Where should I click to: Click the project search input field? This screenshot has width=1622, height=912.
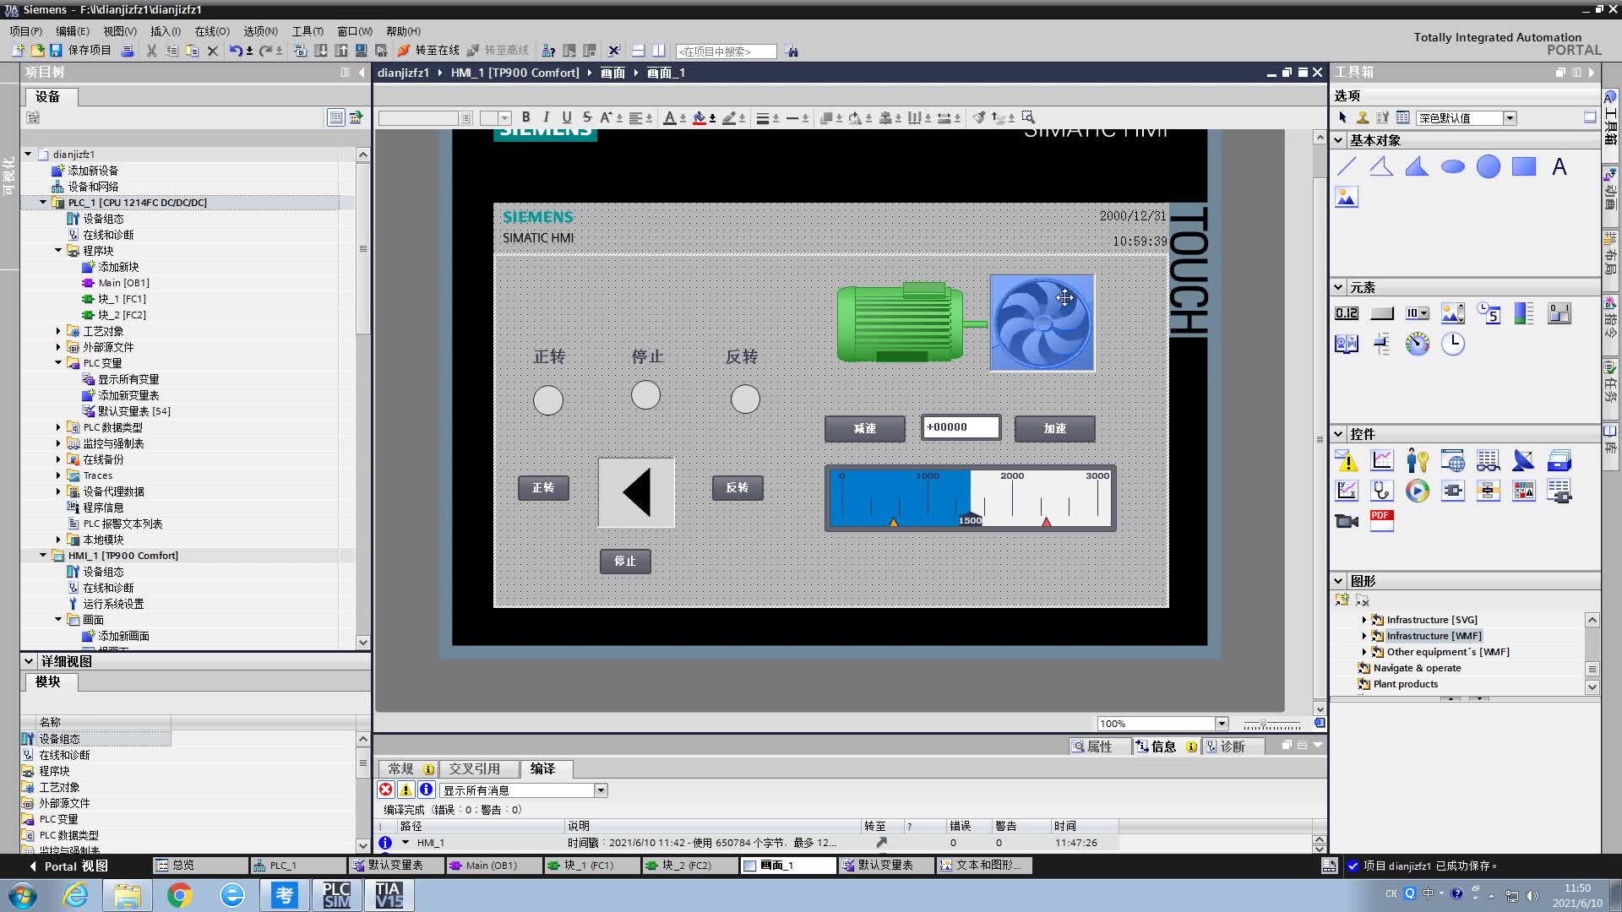click(726, 52)
